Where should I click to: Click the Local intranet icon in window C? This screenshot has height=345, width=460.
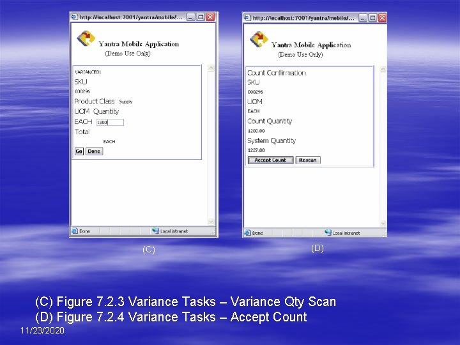coord(155,231)
